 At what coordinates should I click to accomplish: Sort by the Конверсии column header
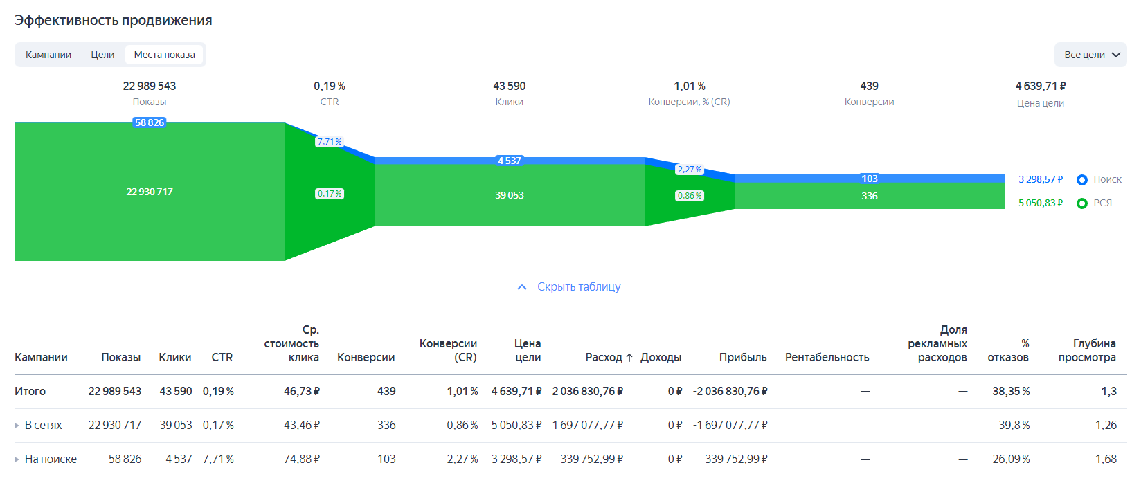coord(366,357)
